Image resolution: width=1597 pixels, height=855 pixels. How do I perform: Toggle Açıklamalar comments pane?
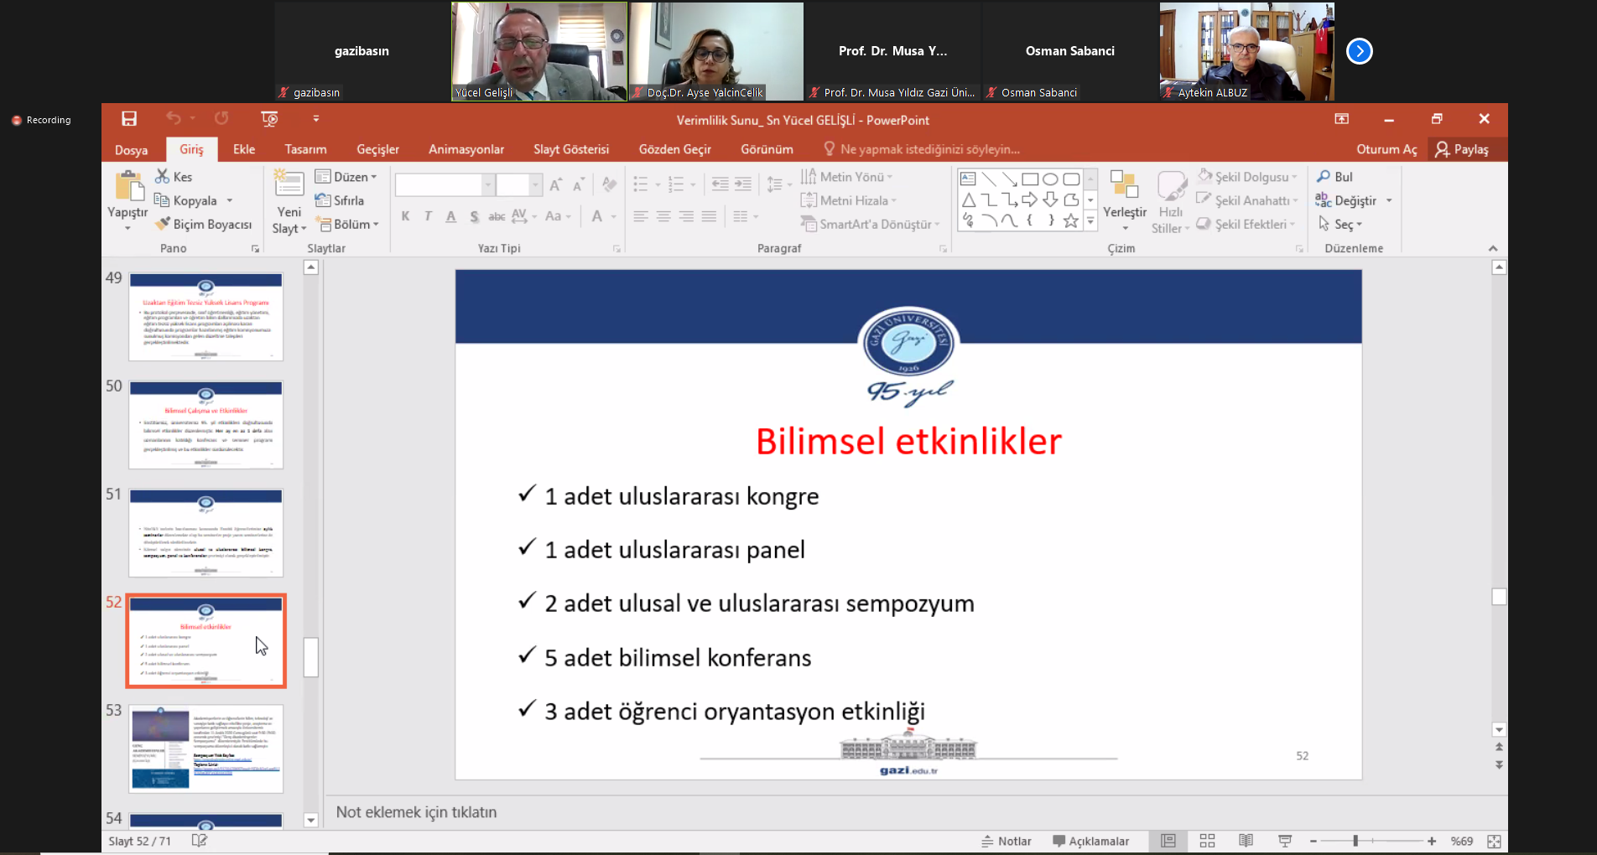[x=1091, y=841]
